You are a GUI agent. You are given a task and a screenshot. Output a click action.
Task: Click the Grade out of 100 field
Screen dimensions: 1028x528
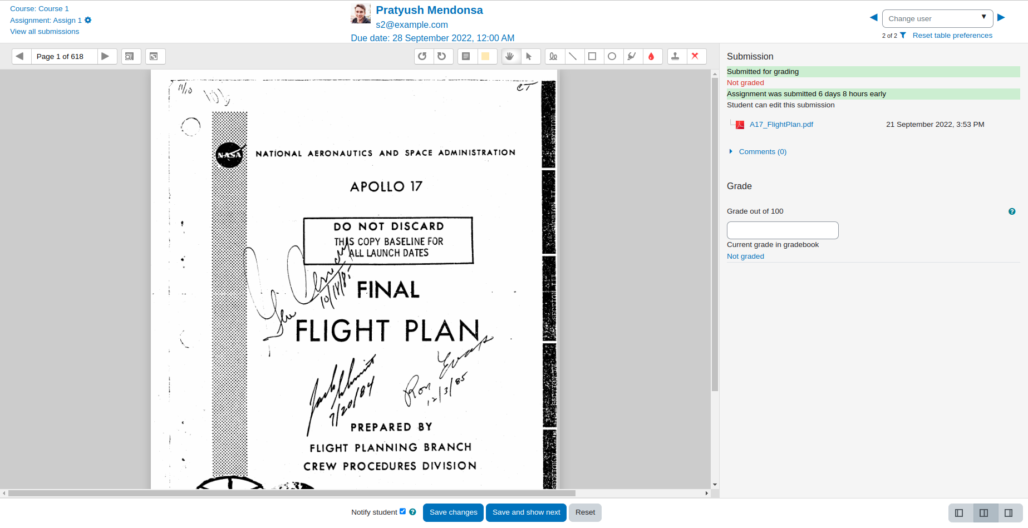coord(783,230)
